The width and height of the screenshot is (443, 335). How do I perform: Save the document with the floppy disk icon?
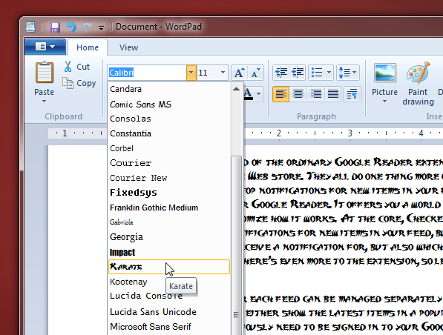click(55, 27)
